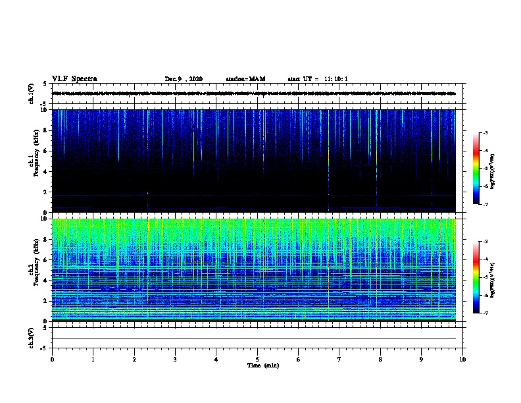The height and width of the screenshot is (403, 521).
Task: Click the time axis tick label "1"
Action: 93,360
